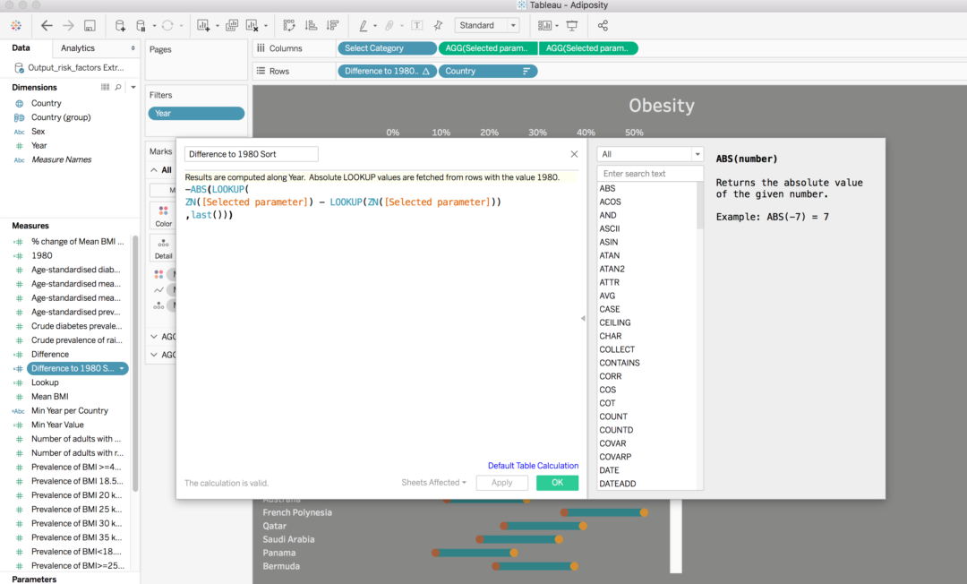Sort the view ascending
This screenshot has width=967, height=584.
pyautogui.click(x=312, y=25)
